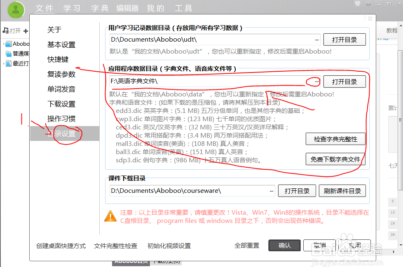Open the 文件 menu
Screen dimensions: 403x267
tap(45, 8)
